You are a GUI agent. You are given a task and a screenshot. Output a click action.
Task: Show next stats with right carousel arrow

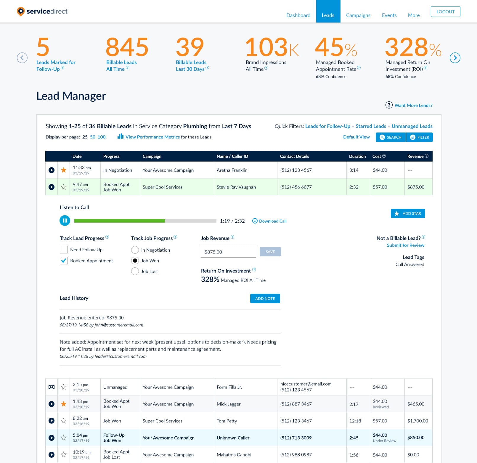pos(455,58)
